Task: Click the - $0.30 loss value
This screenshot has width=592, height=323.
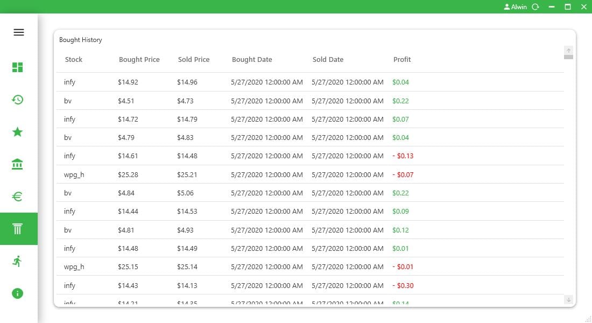Action: click(x=403, y=286)
